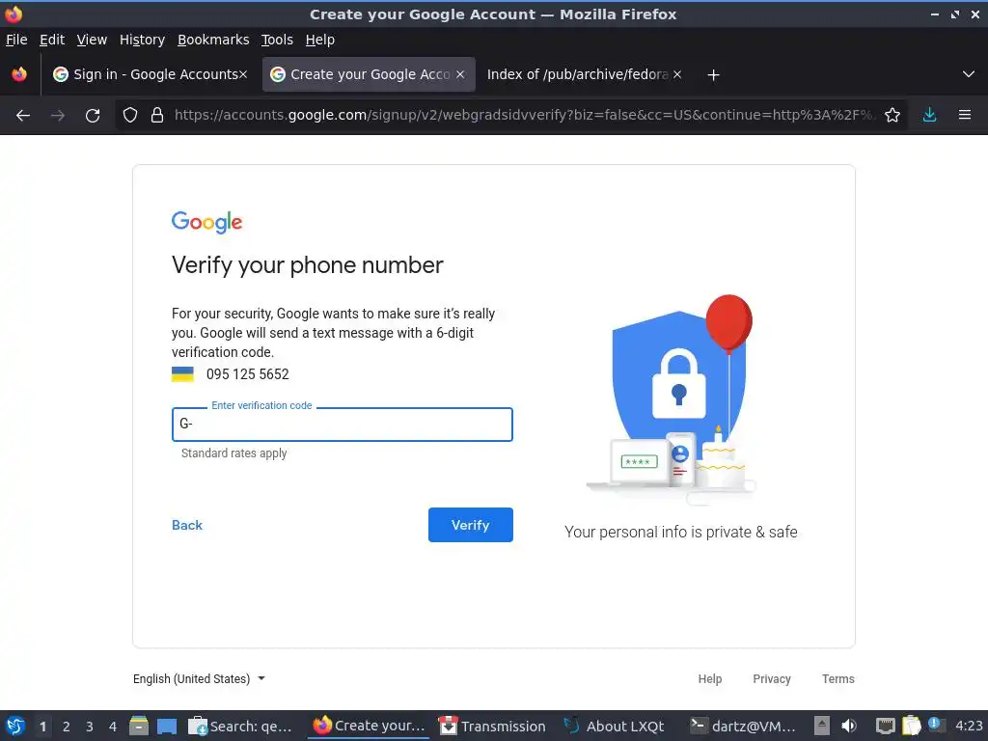Switch to virtual desktop 4
988x741 pixels.
(113, 727)
